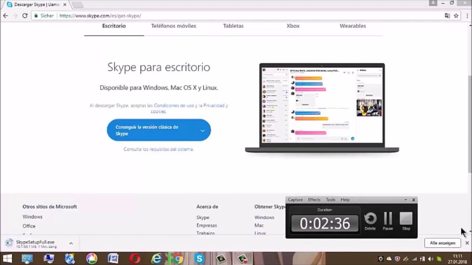Open the battery power tray icon

click(423, 259)
